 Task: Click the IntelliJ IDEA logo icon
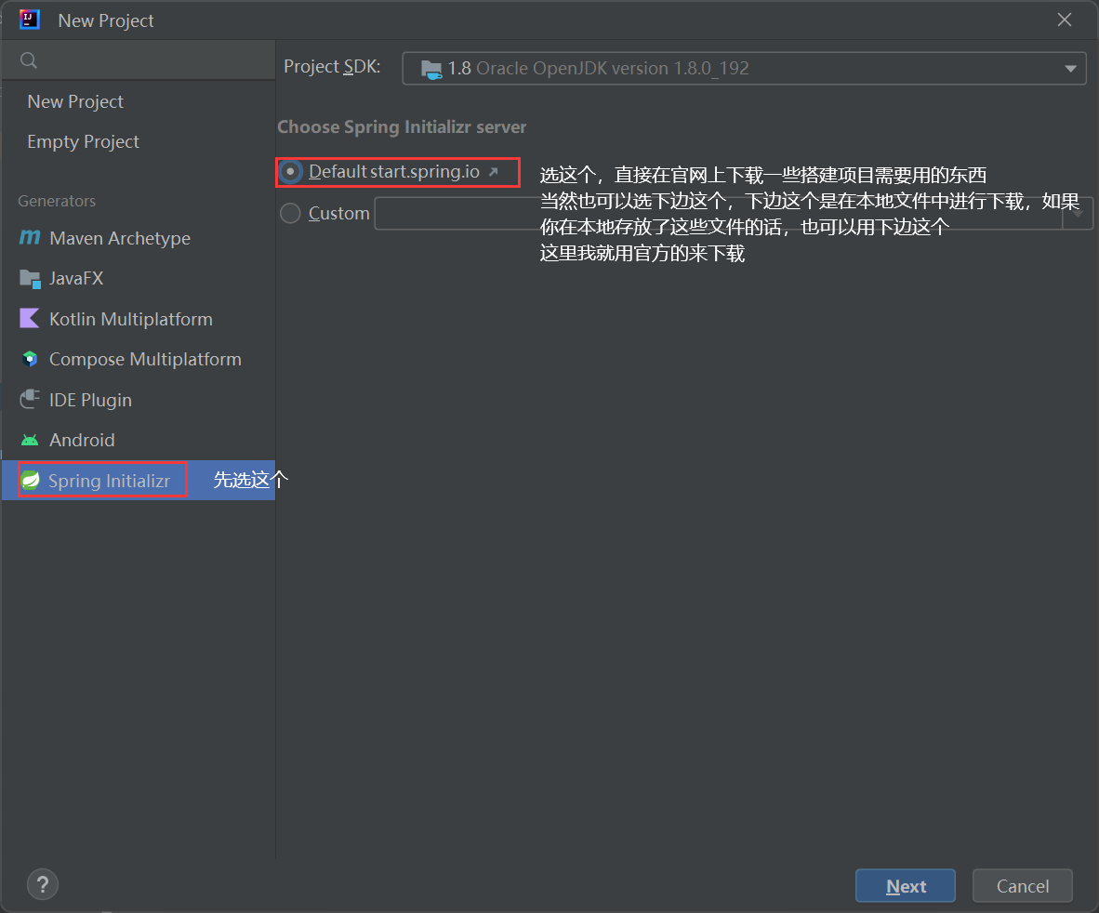[29, 20]
